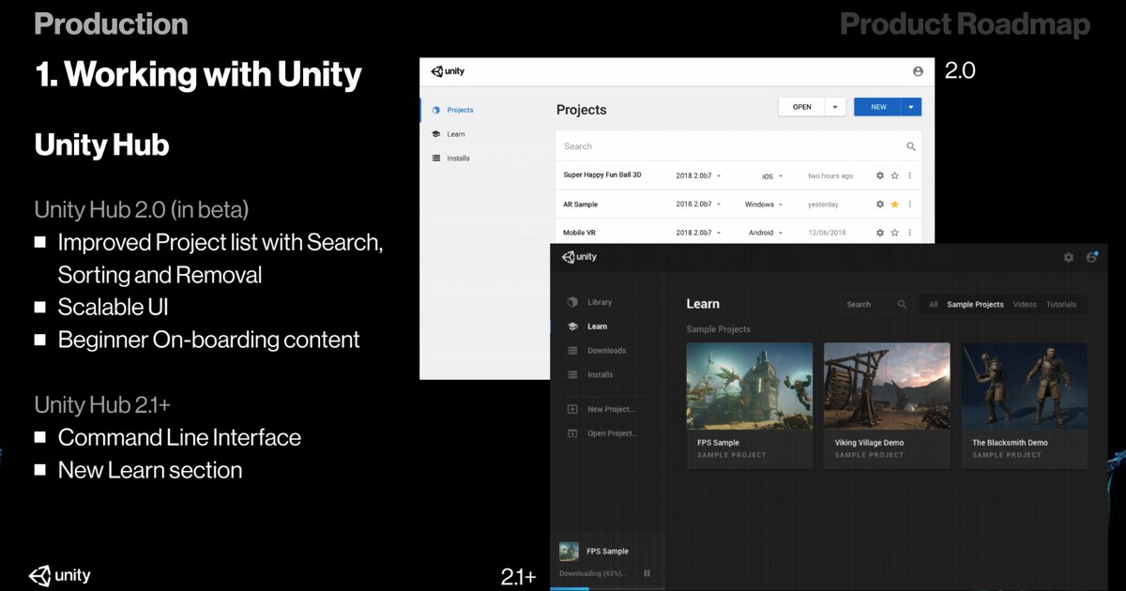The image size is (1126, 591).
Task: Click the Unity logo in light Hub window
Action: point(448,71)
